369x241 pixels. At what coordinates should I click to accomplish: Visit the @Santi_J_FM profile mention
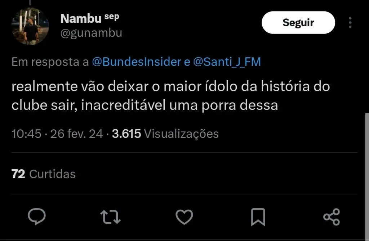click(x=227, y=62)
